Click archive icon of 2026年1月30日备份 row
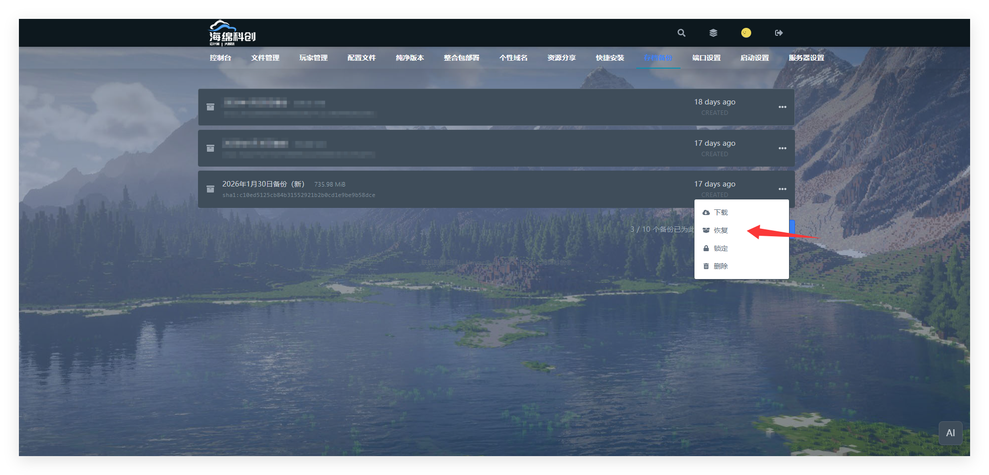This screenshot has height=475, width=989. (210, 189)
